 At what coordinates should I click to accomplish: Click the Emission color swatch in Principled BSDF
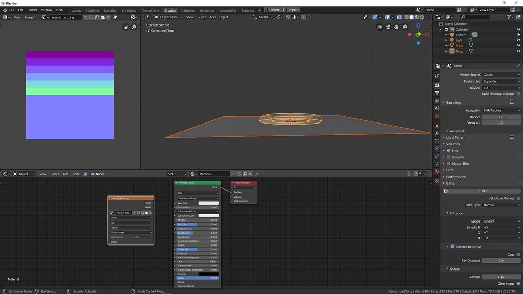[x=208, y=274]
